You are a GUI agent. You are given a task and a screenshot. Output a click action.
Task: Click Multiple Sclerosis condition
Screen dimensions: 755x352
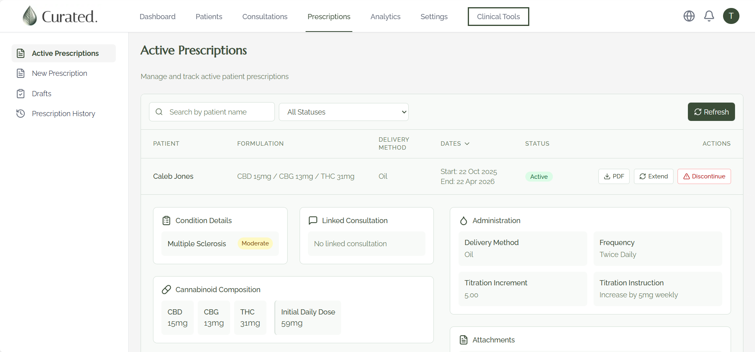pos(197,244)
